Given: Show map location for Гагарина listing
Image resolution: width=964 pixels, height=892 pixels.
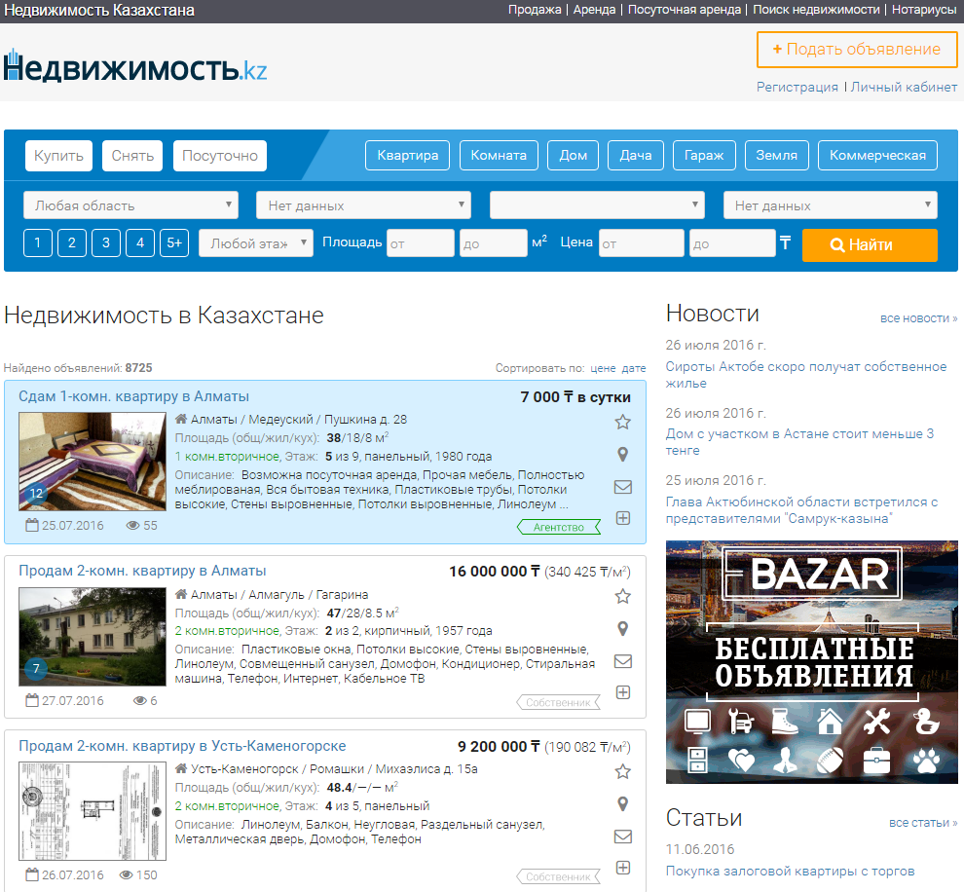Looking at the screenshot, I should coord(623,629).
